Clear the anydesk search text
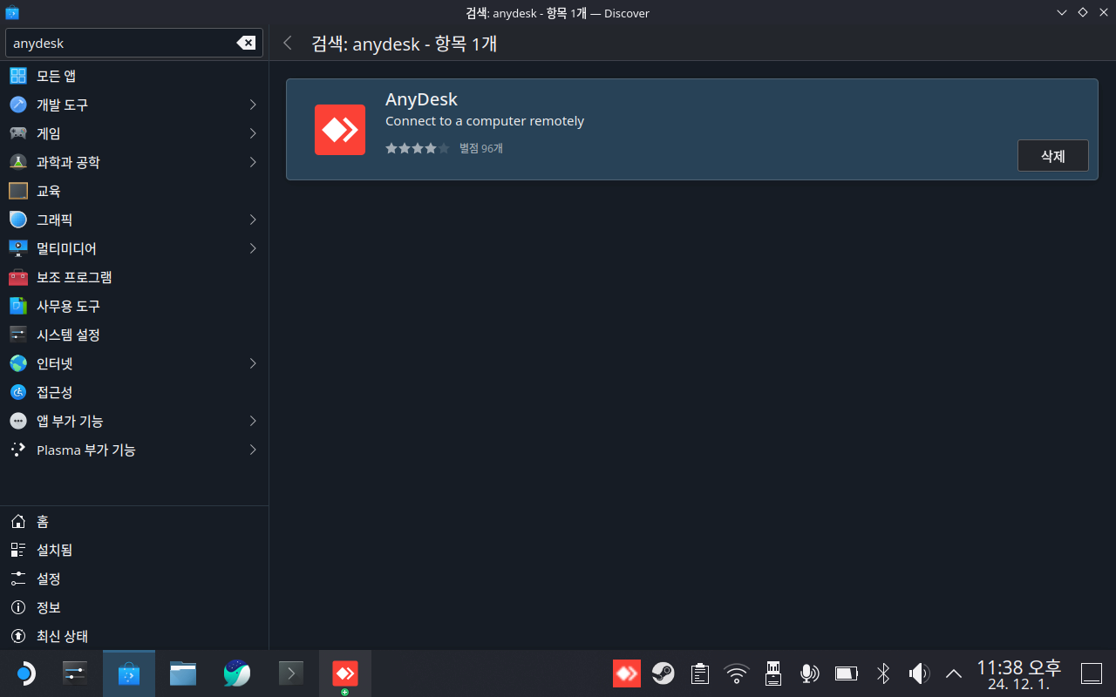 click(x=246, y=43)
